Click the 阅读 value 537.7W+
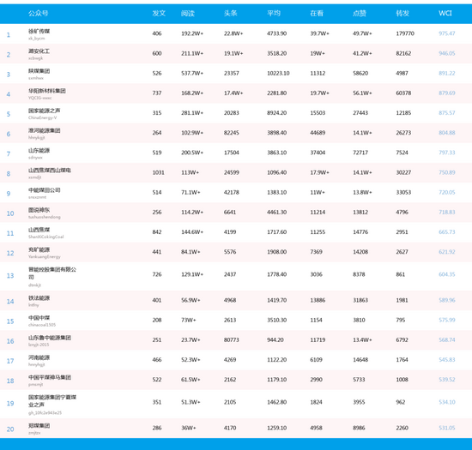 192,73
